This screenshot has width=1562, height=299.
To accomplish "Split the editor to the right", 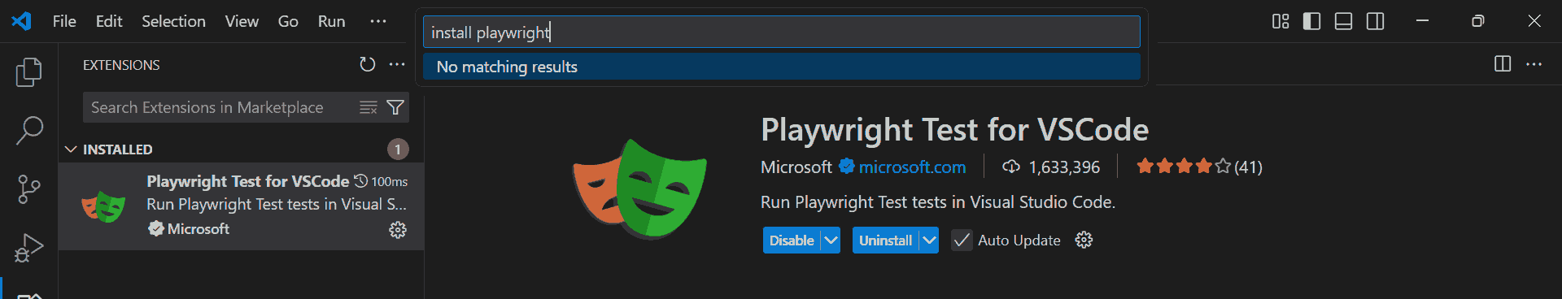I will [1503, 63].
